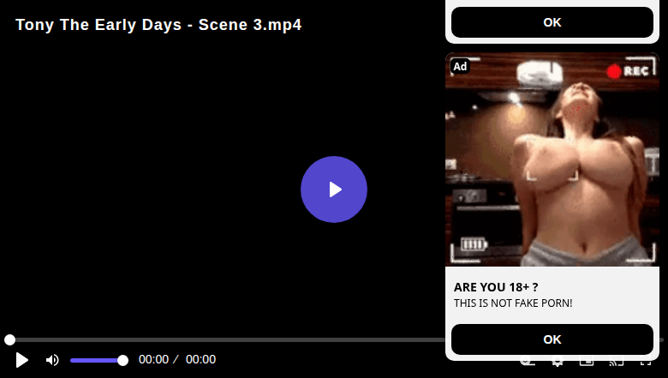
Task: Click the current time 00:00 display
Action: 154,360
